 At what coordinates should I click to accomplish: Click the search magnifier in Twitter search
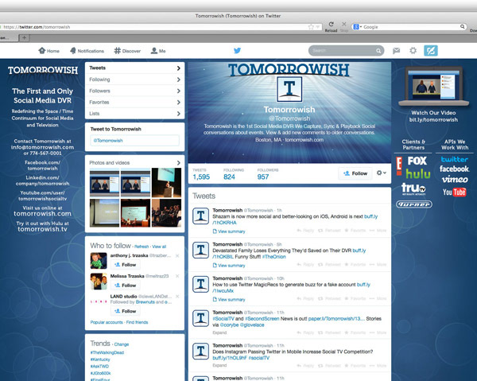coord(378,51)
